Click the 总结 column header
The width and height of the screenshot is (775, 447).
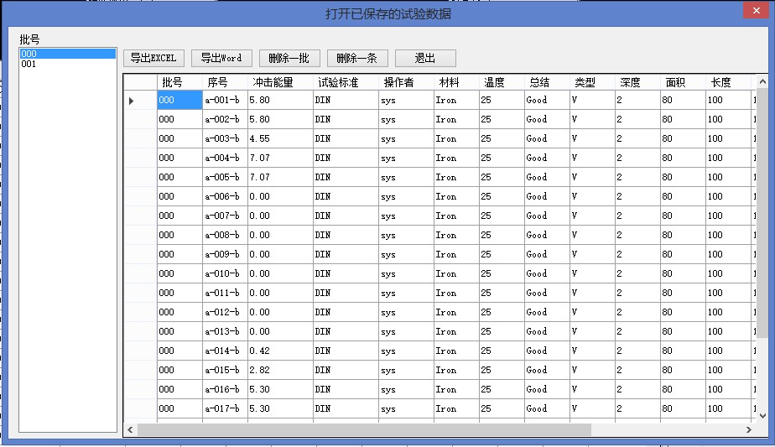(x=547, y=82)
